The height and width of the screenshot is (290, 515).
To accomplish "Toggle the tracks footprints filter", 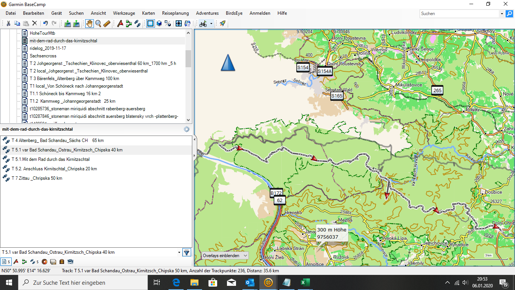I will coord(34,261).
